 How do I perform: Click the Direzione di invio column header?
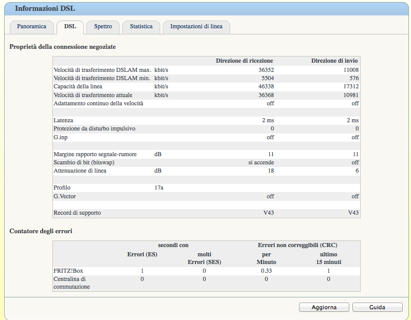point(334,61)
